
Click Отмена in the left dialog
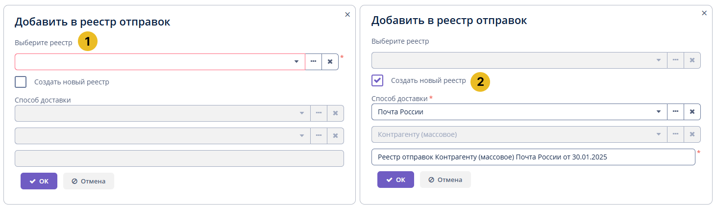click(x=89, y=181)
